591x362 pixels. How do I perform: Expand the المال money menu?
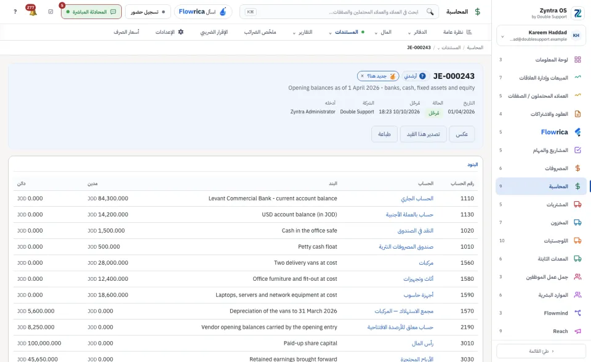(383, 32)
